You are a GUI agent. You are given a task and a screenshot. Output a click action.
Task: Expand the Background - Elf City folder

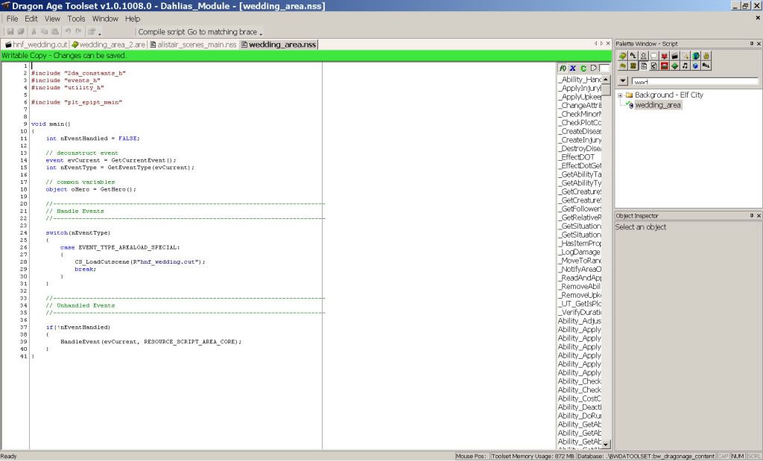point(620,95)
